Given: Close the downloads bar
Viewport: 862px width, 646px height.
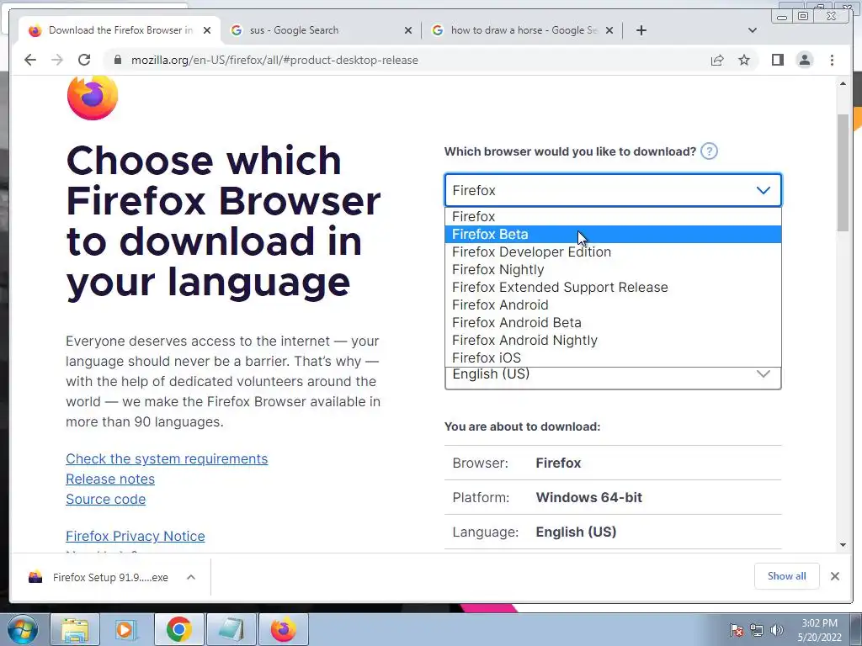Looking at the screenshot, I should point(834,576).
